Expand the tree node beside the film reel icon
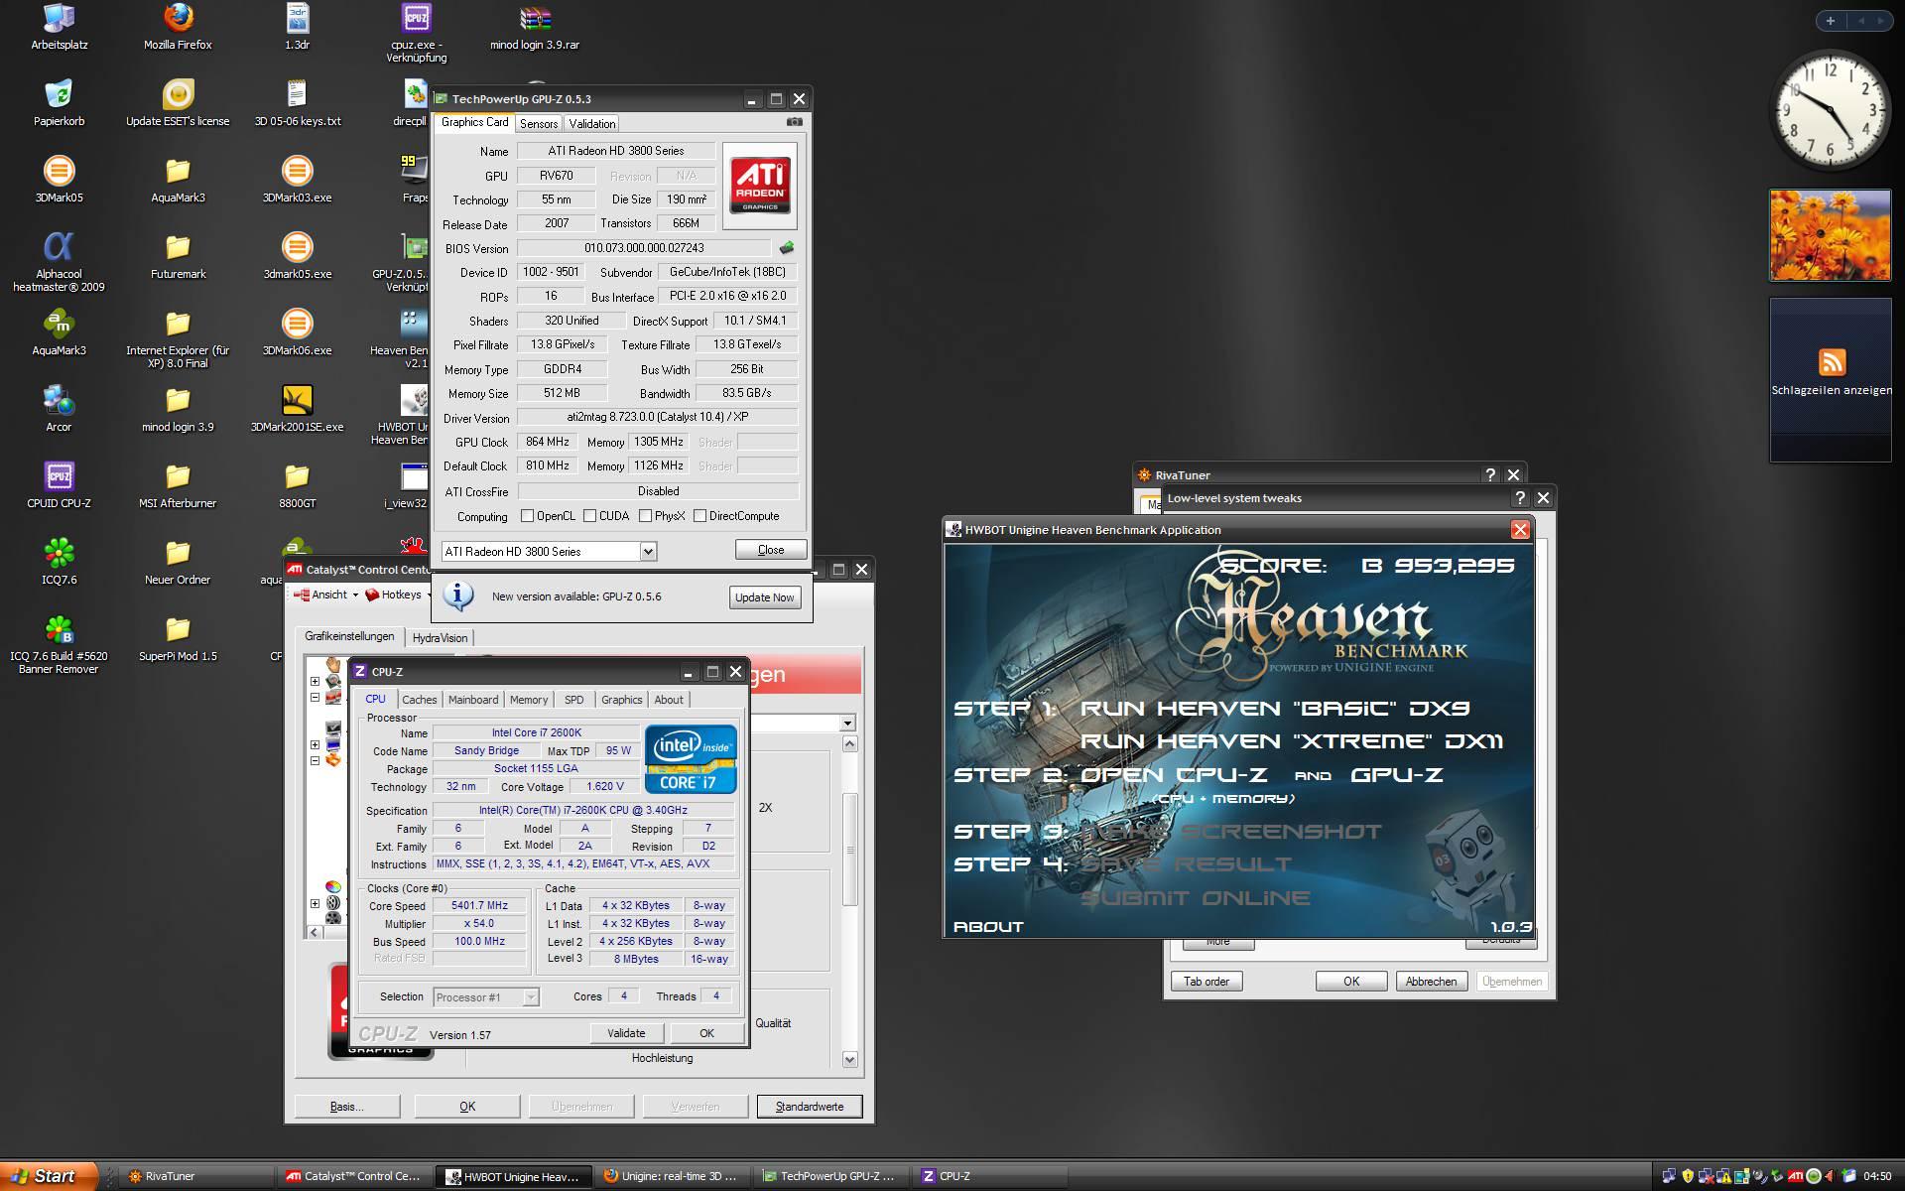The height and width of the screenshot is (1191, 1905). pyautogui.click(x=315, y=903)
